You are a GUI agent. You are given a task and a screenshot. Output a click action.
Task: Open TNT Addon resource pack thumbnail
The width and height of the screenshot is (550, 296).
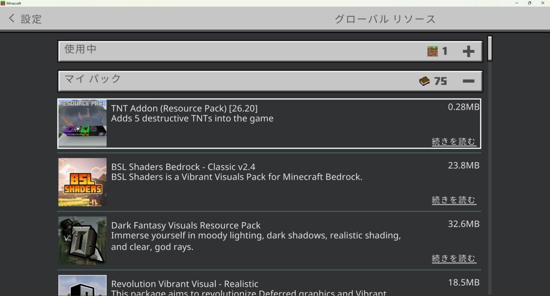(x=82, y=123)
